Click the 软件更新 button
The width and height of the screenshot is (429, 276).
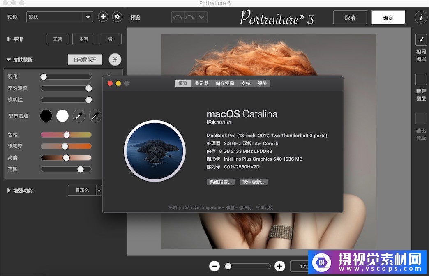(253, 182)
